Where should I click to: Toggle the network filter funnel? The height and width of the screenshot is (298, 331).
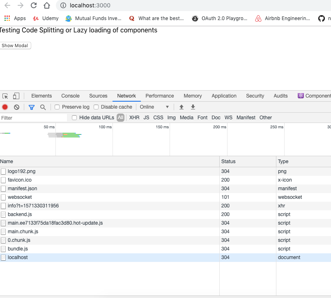[31, 107]
